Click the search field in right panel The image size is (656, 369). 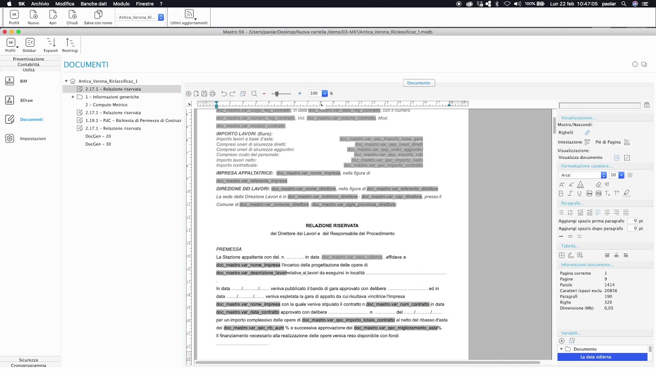tap(600, 106)
